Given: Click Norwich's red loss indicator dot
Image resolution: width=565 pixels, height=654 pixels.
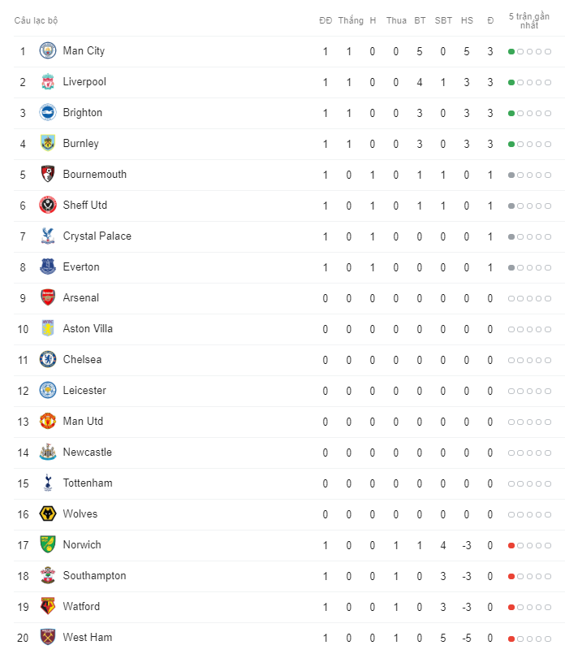Looking at the screenshot, I should [x=511, y=546].
